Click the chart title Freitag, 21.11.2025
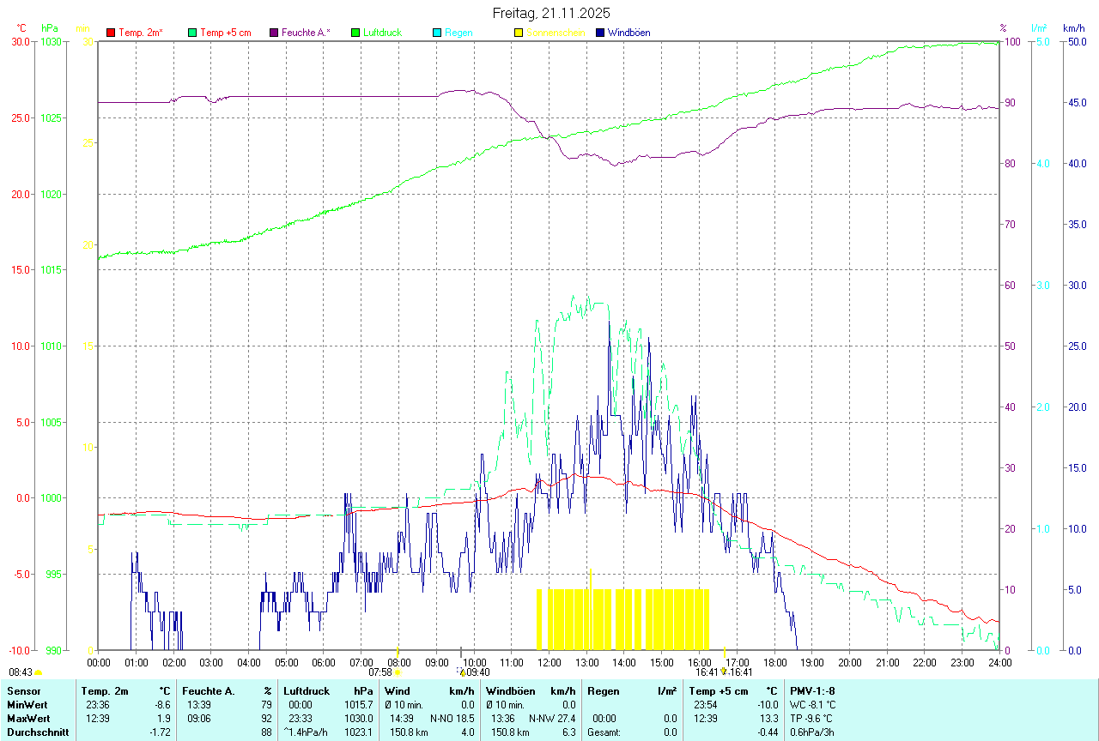This screenshot has width=1099, height=741. coord(551,13)
